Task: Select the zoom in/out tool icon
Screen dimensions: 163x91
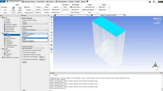Action: 51,22
